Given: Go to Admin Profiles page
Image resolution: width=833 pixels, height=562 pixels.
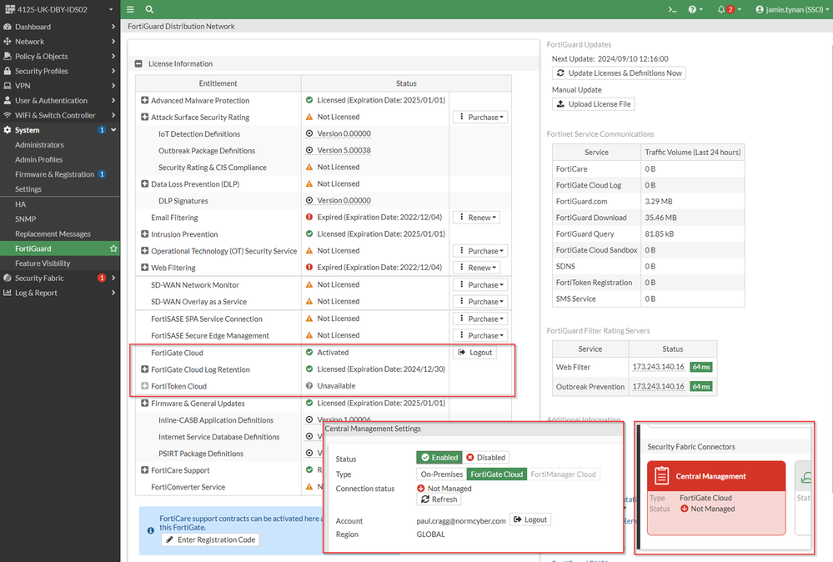Looking at the screenshot, I should pyautogui.click(x=59, y=159).
